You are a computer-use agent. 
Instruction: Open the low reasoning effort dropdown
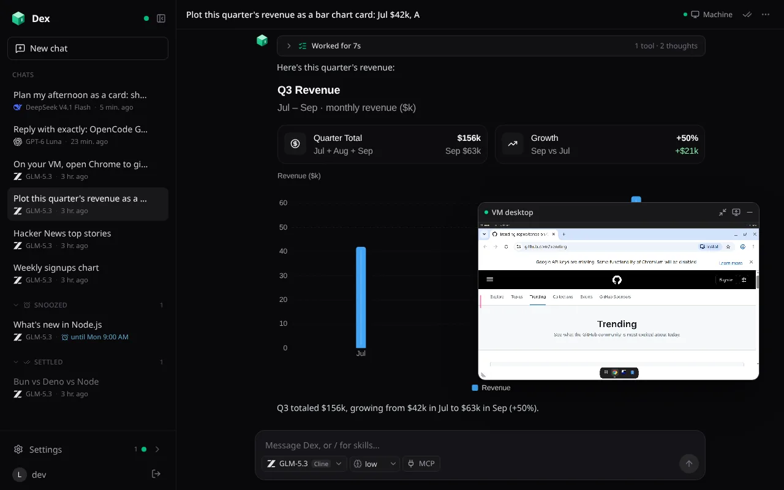[x=375, y=464]
